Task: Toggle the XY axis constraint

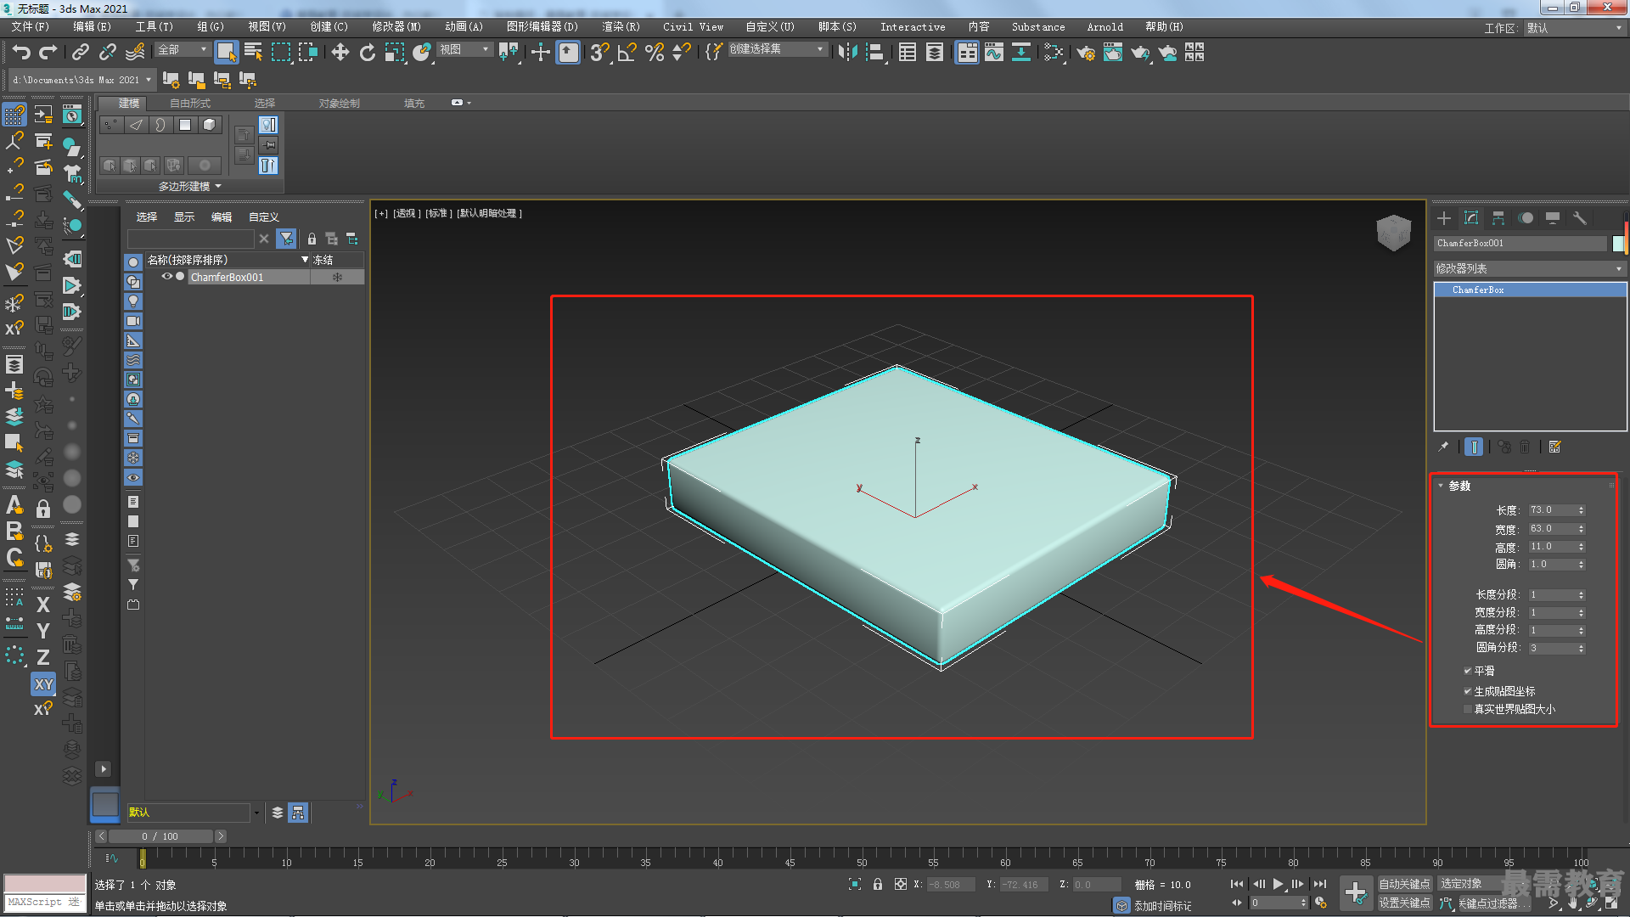Action: [x=43, y=684]
